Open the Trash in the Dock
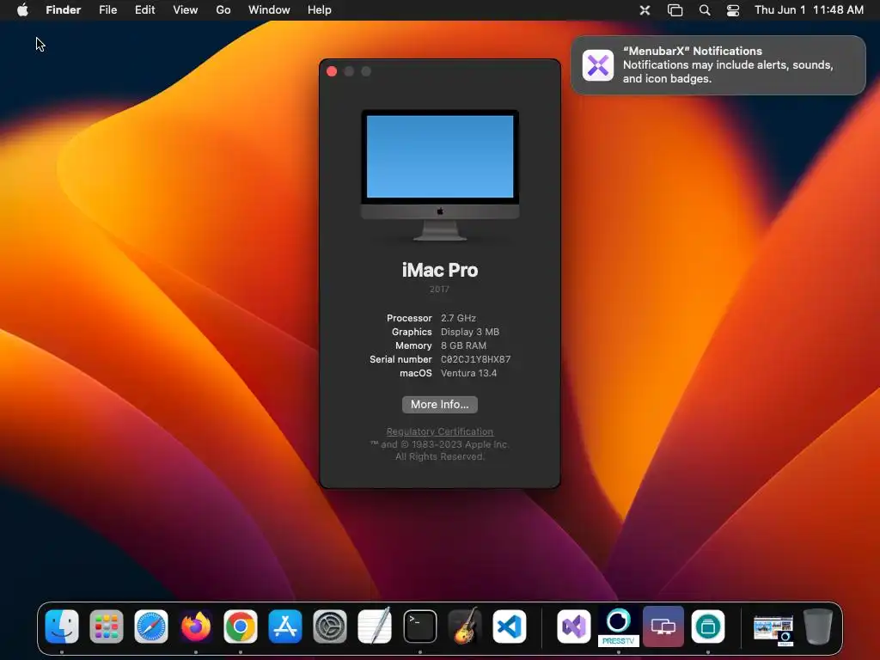The width and height of the screenshot is (880, 660). pyautogui.click(x=818, y=626)
